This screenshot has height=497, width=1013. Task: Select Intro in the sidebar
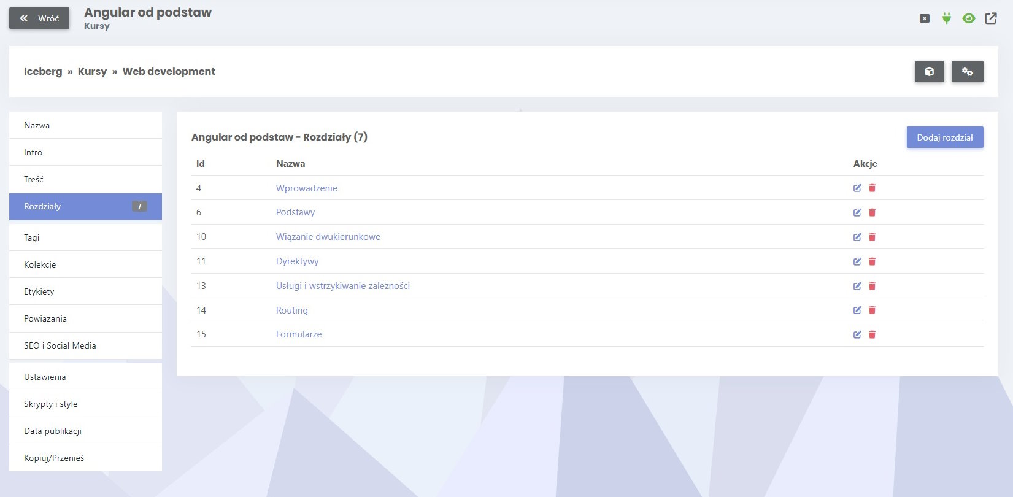pos(85,152)
